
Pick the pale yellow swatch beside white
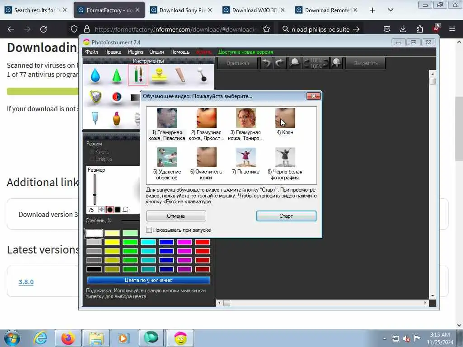[x=112, y=233]
